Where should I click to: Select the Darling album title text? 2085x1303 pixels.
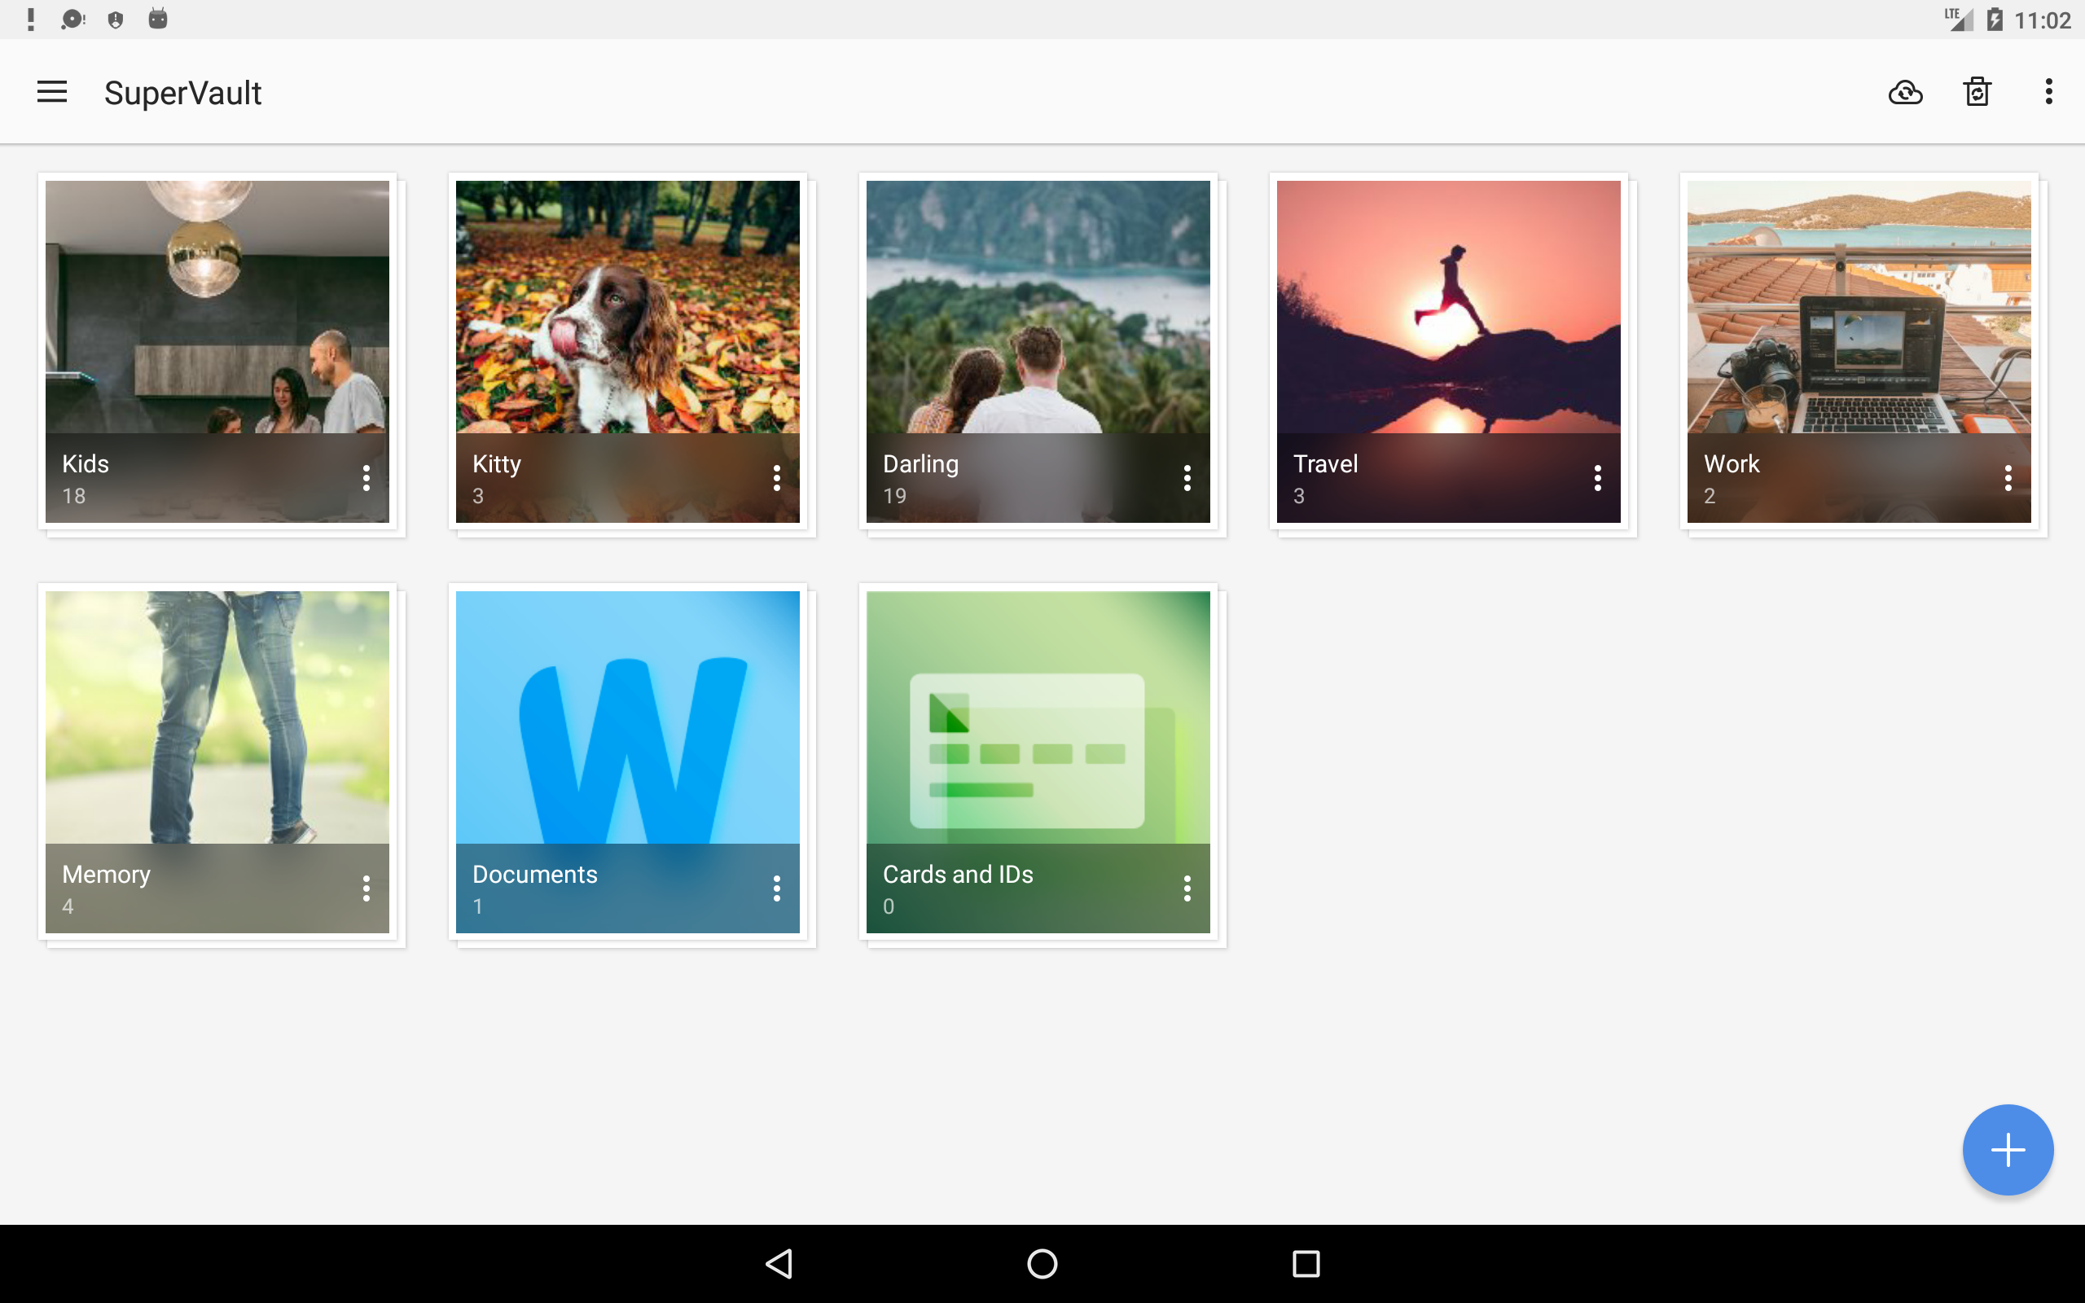coord(920,463)
